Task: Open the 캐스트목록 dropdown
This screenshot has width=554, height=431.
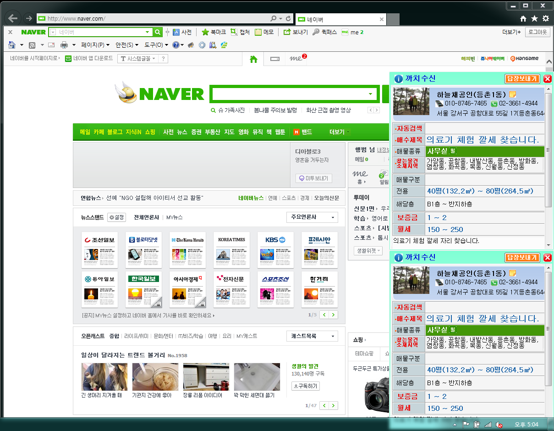Action: 312,336
